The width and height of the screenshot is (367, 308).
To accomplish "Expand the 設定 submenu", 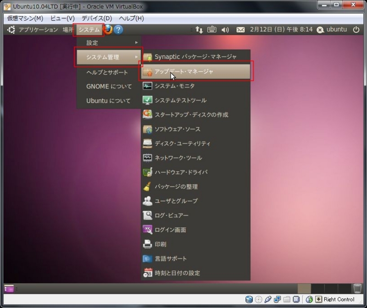I will tap(109, 43).
